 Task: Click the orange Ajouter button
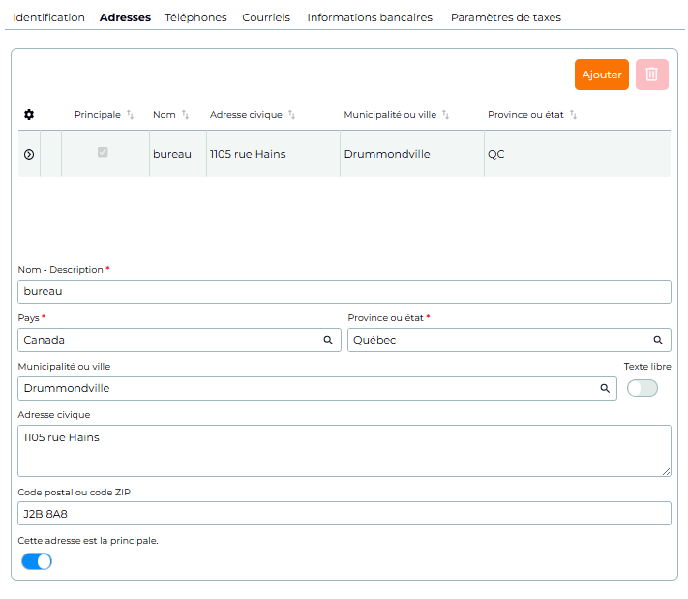pyautogui.click(x=602, y=75)
